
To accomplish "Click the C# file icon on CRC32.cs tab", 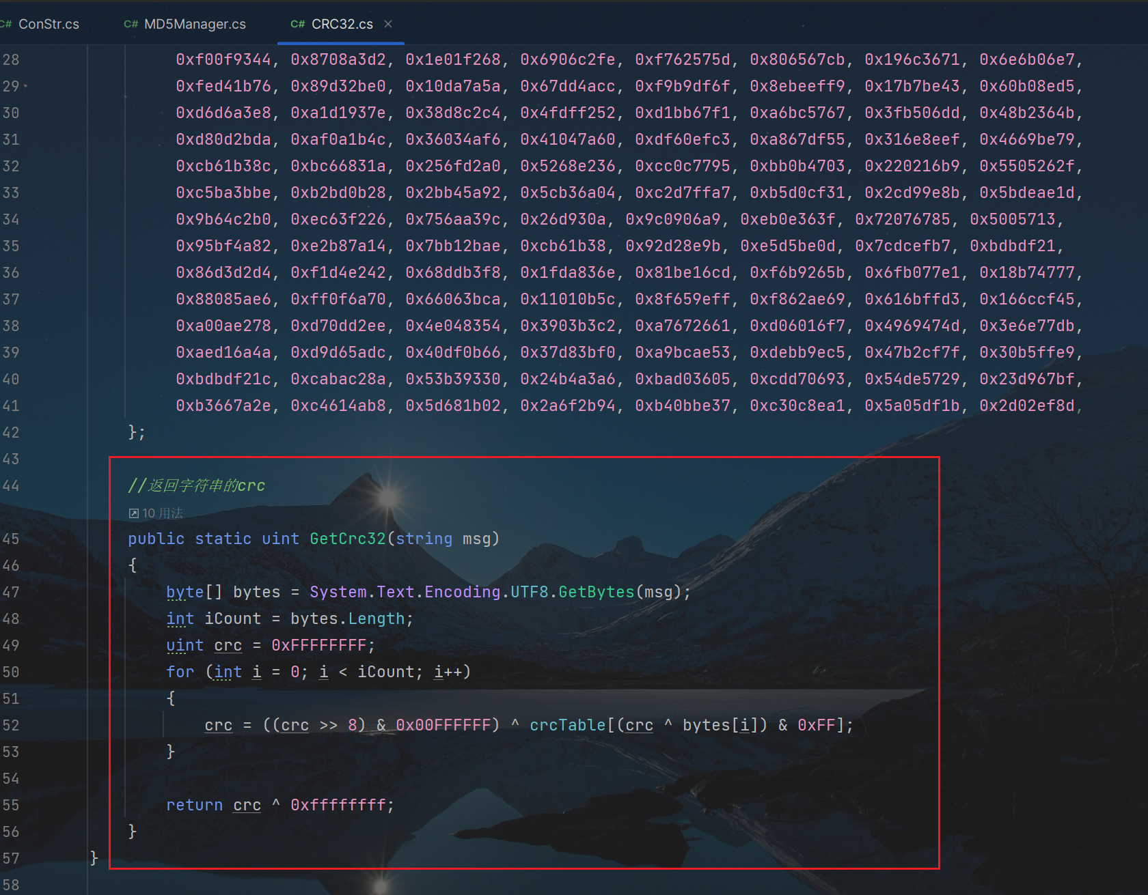I will point(297,24).
